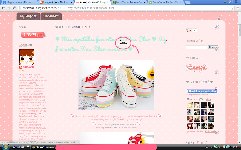Close the 'Blogger' Naokawaii dashboard tab
Viewport: 241px width, 150px height.
(x=71, y=3)
